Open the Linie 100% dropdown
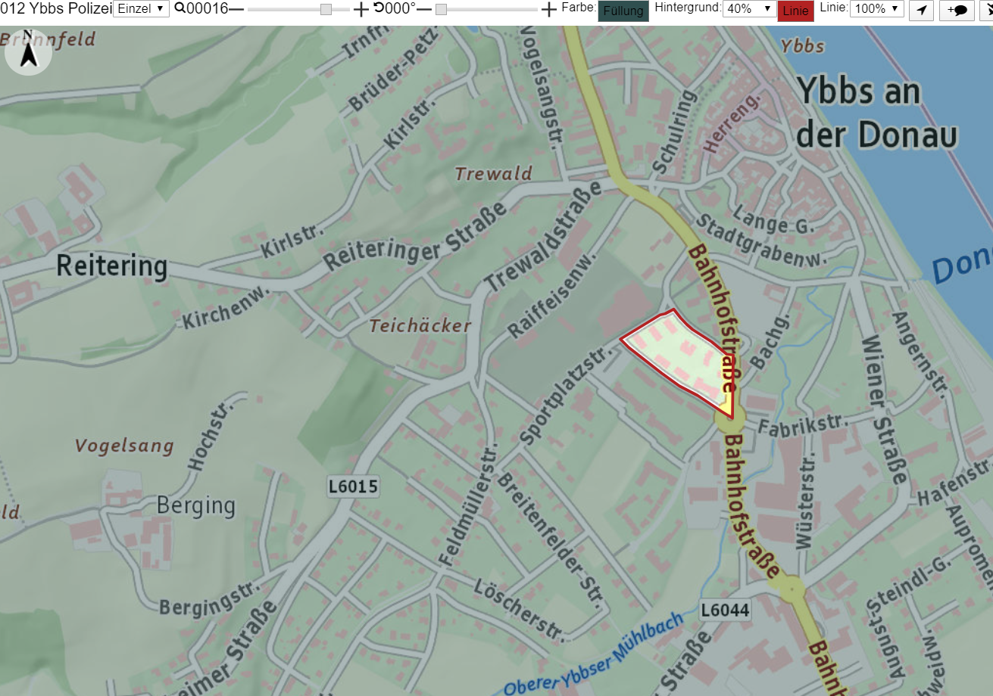This screenshot has height=696, width=993. point(877,9)
